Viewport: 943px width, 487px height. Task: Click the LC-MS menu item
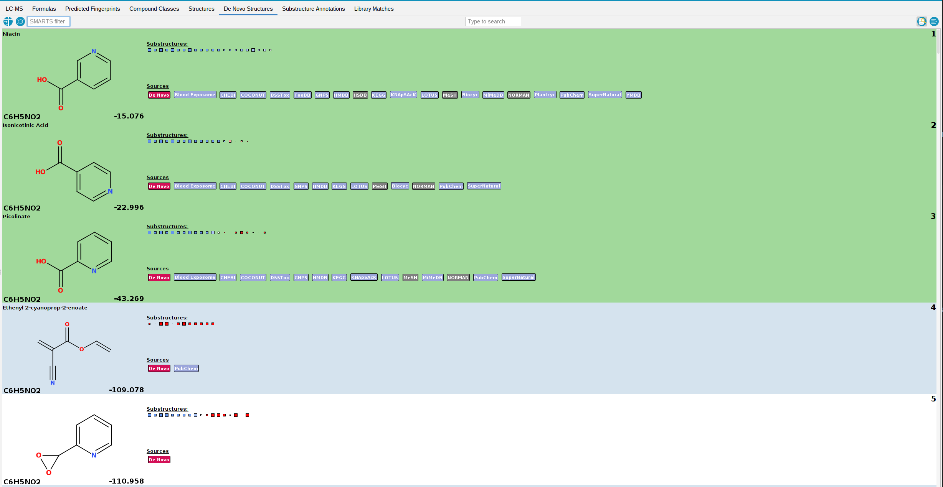coord(14,9)
